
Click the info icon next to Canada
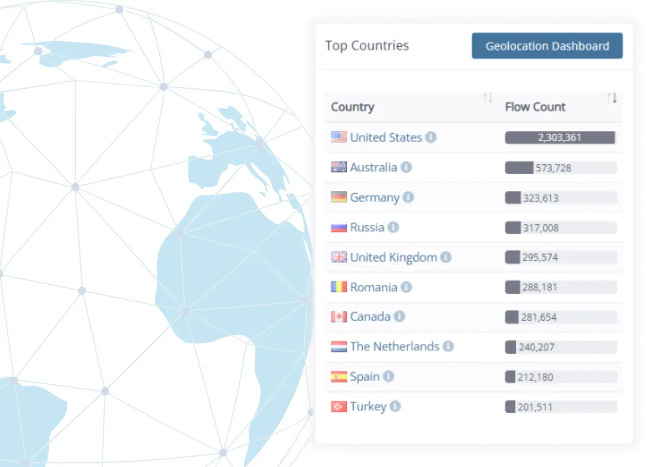(399, 317)
